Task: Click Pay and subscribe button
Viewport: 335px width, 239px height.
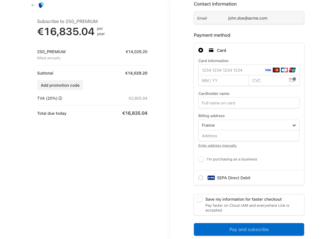Action: (249, 229)
